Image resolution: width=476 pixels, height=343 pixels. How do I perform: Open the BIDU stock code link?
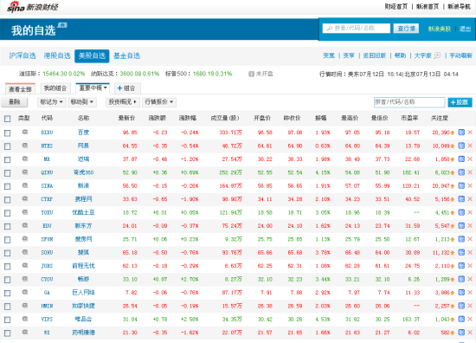pos(47,133)
